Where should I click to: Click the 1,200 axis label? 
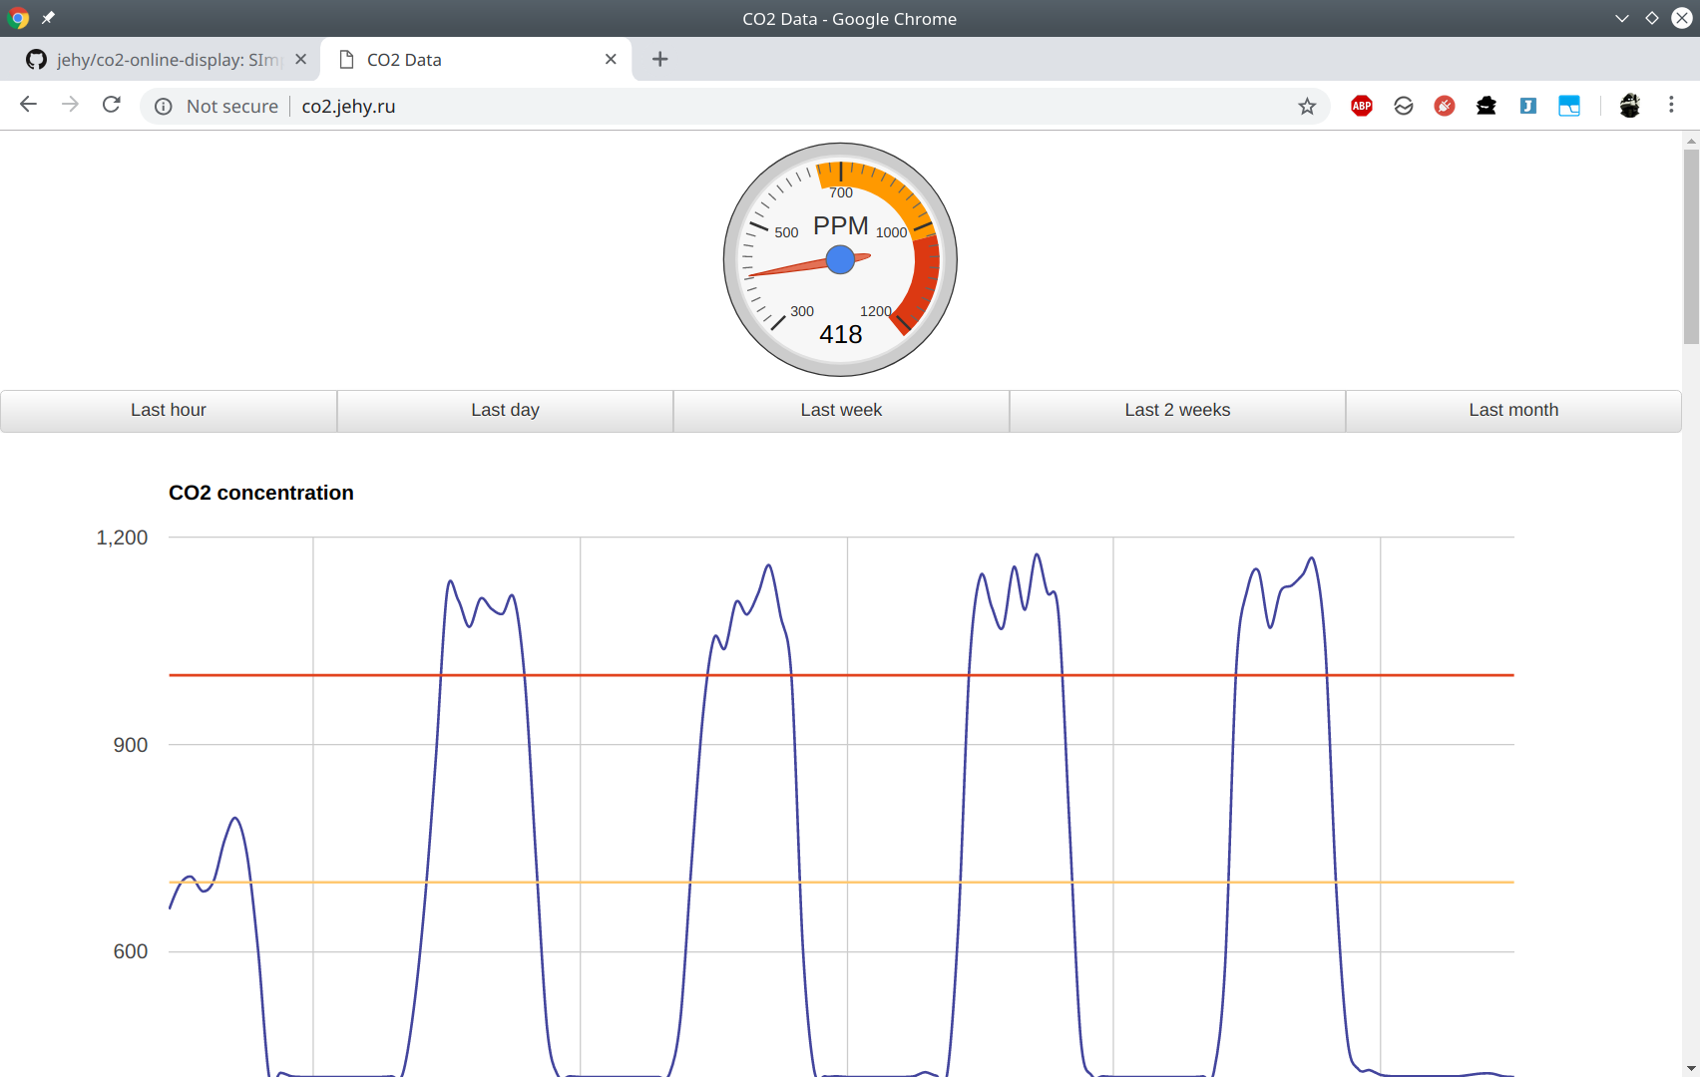122,538
